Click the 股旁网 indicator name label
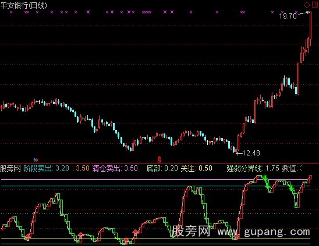 [x=10, y=168]
